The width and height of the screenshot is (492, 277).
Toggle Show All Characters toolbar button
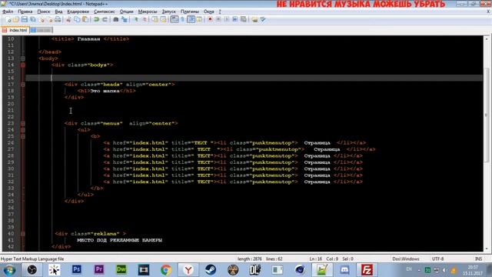[183, 19]
